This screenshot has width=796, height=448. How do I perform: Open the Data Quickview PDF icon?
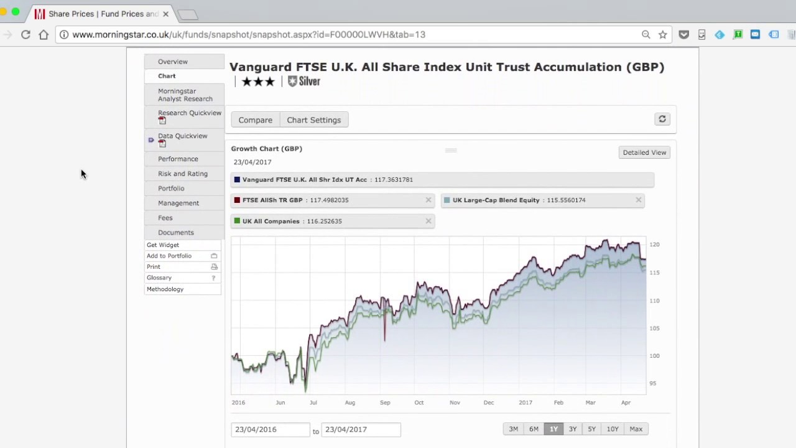[x=162, y=144]
